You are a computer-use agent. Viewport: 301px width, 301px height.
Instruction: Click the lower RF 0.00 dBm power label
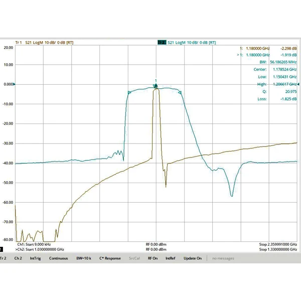[x=156, y=249]
